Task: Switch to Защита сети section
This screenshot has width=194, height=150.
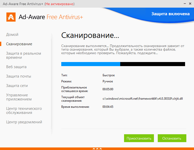Action: click(17, 86)
